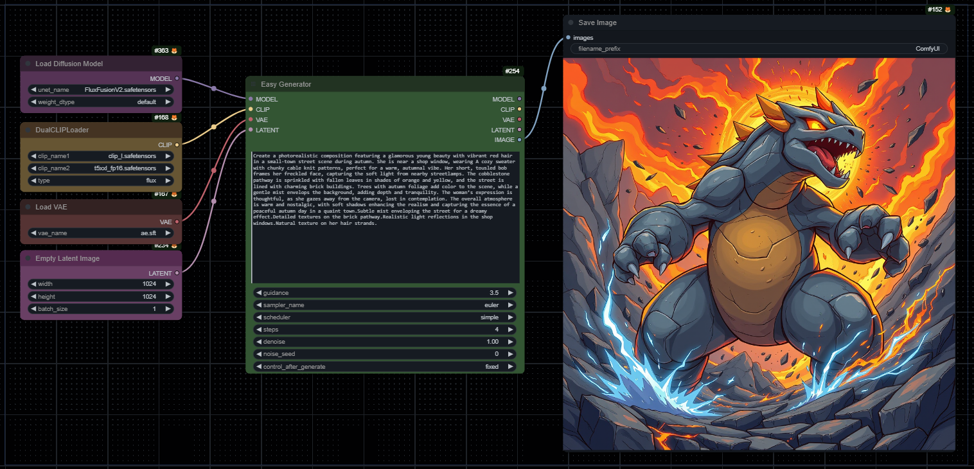The height and width of the screenshot is (469, 974).
Task: Click the filename_prefix field in Save Image
Action: [759, 49]
